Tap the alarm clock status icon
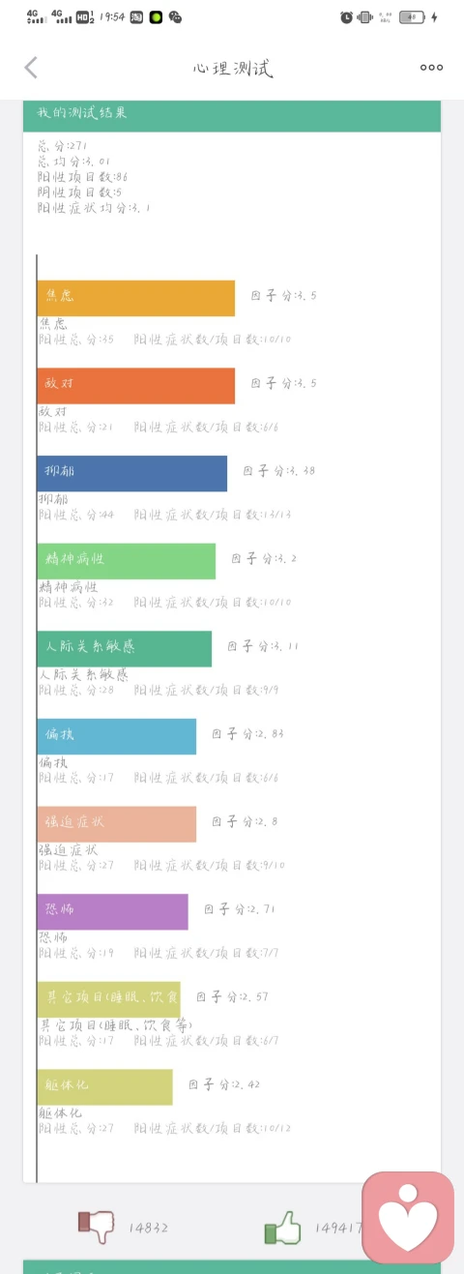The width and height of the screenshot is (464, 1274). (x=346, y=16)
